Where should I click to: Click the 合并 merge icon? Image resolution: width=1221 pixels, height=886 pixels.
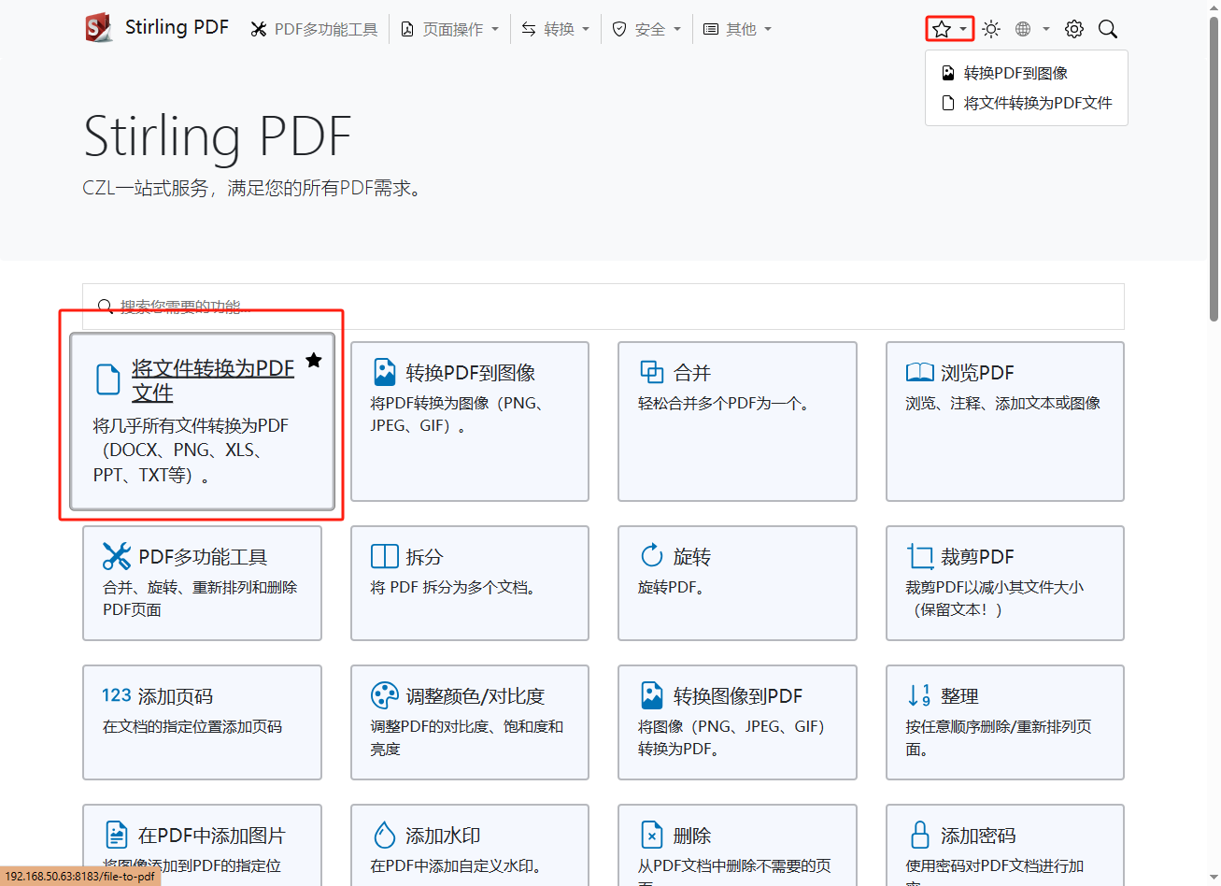click(x=651, y=372)
